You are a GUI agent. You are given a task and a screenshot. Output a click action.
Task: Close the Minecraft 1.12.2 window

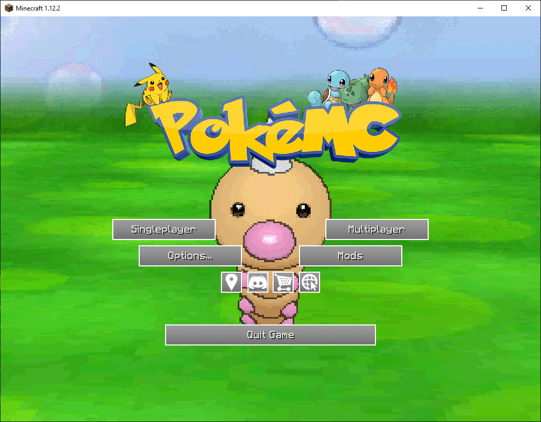[528, 8]
